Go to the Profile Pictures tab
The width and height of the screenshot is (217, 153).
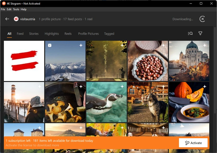(x=88, y=34)
